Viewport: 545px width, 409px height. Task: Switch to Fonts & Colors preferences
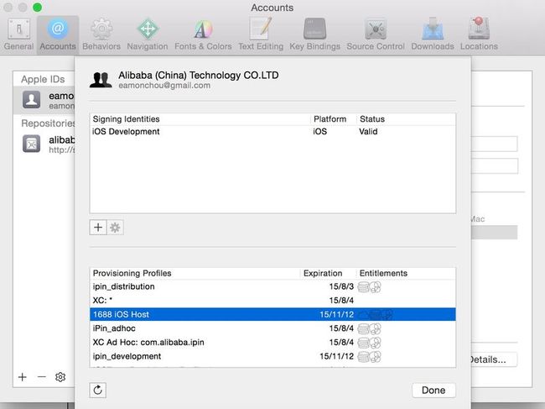(x=203, y=34)
